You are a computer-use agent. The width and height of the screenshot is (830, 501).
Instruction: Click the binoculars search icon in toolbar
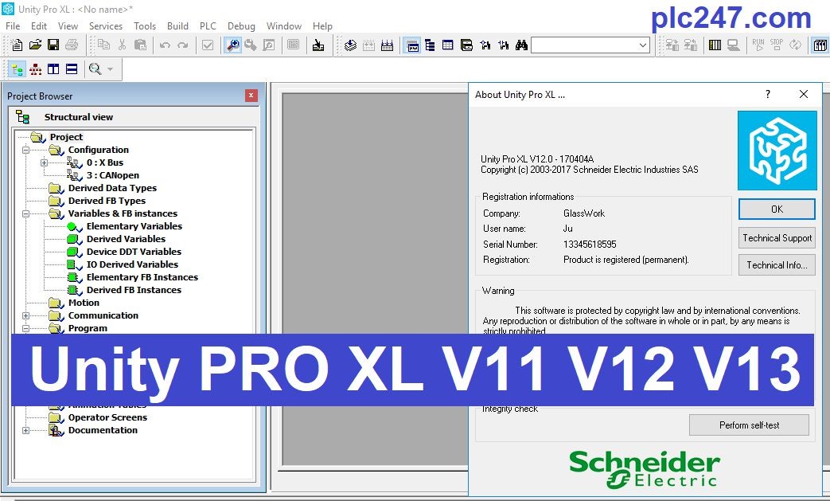[x=521, y=45]
